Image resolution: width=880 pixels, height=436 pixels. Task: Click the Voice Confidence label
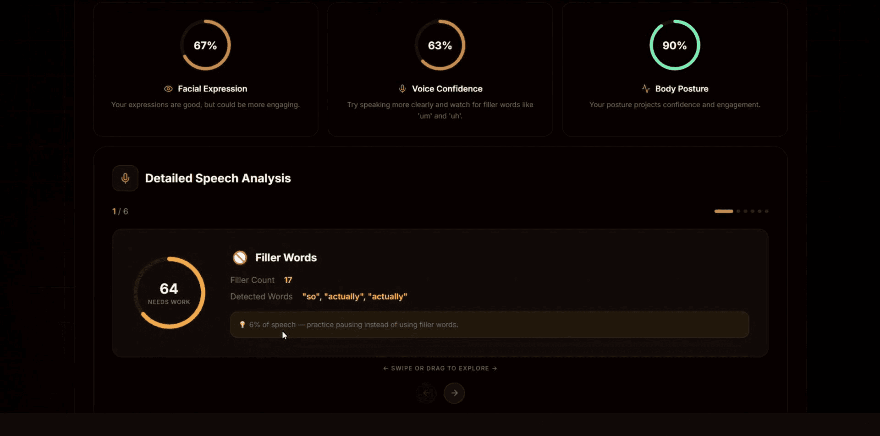tap(447, 89)
